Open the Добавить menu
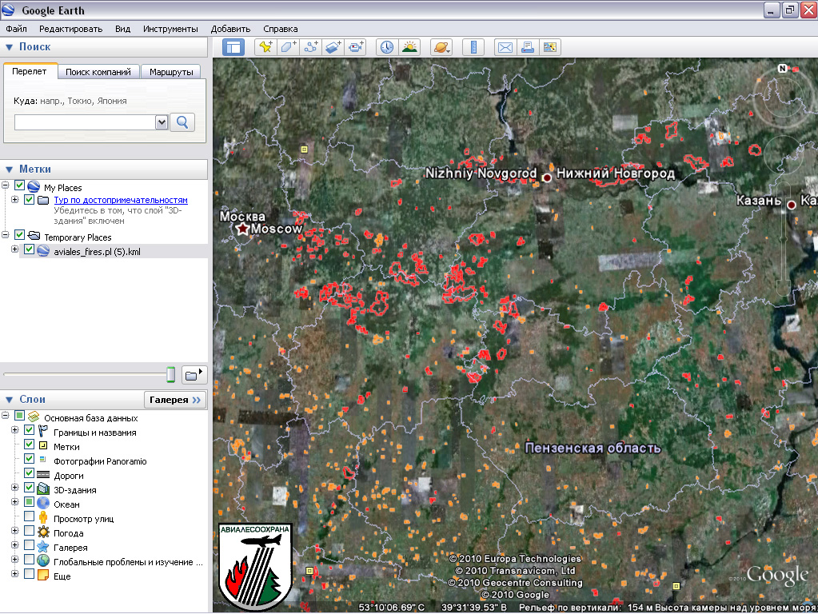Screen dimensions: 818x614 (230, 29)
